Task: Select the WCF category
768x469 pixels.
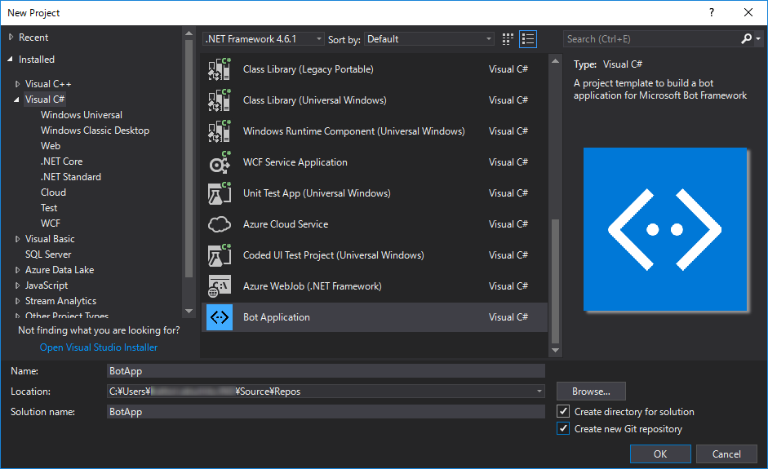Action: coord(51,223)
